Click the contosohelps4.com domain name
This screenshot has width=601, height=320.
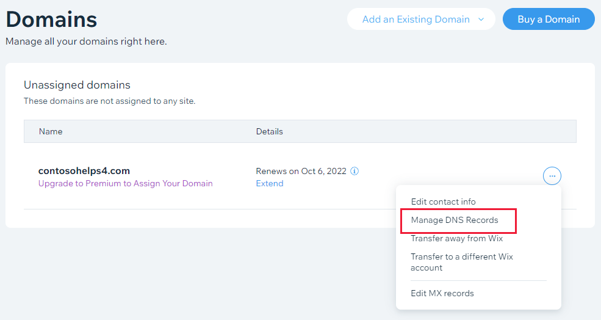(84, 171)
